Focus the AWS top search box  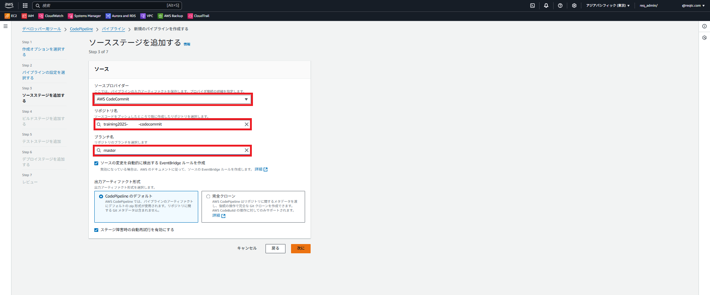tap(107, 6)
